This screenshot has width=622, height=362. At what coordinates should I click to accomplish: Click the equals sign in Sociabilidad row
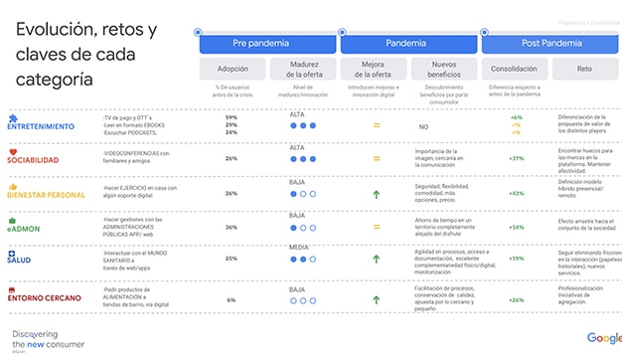(377, 159)
